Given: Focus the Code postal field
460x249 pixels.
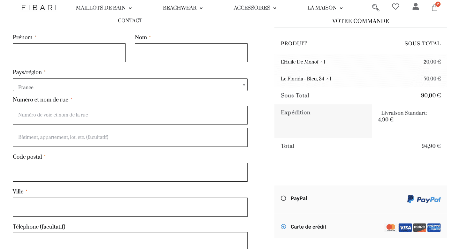Looking at the screenshot, I should [130, 172].
